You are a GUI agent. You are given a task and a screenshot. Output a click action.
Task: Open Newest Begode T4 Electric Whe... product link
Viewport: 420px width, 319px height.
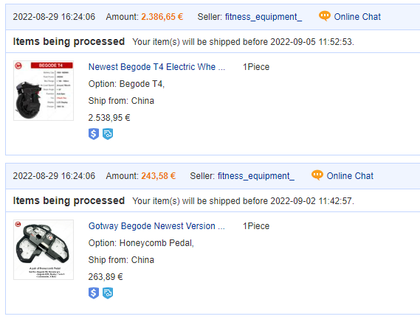tap(156, 67)
